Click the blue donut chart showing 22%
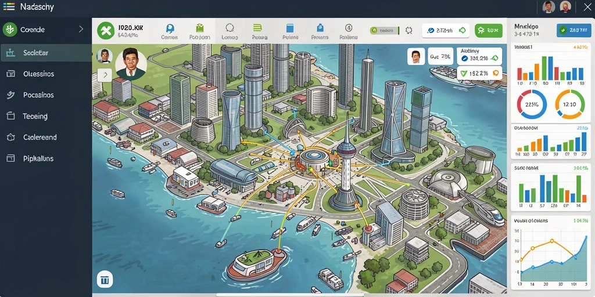Image resolution: width=595 pixels, height=297 pixels. (x=532, y=104)
